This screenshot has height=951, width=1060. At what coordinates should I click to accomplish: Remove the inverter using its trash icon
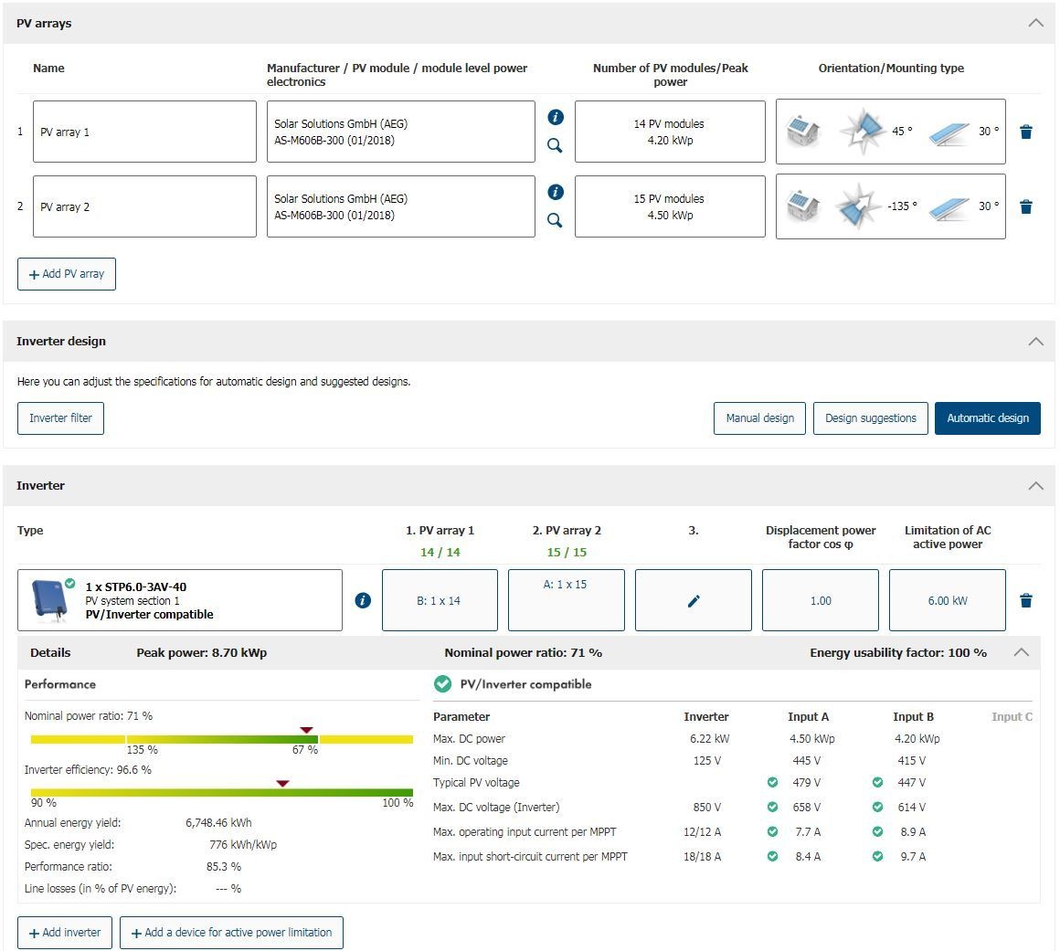[1025, 600]
